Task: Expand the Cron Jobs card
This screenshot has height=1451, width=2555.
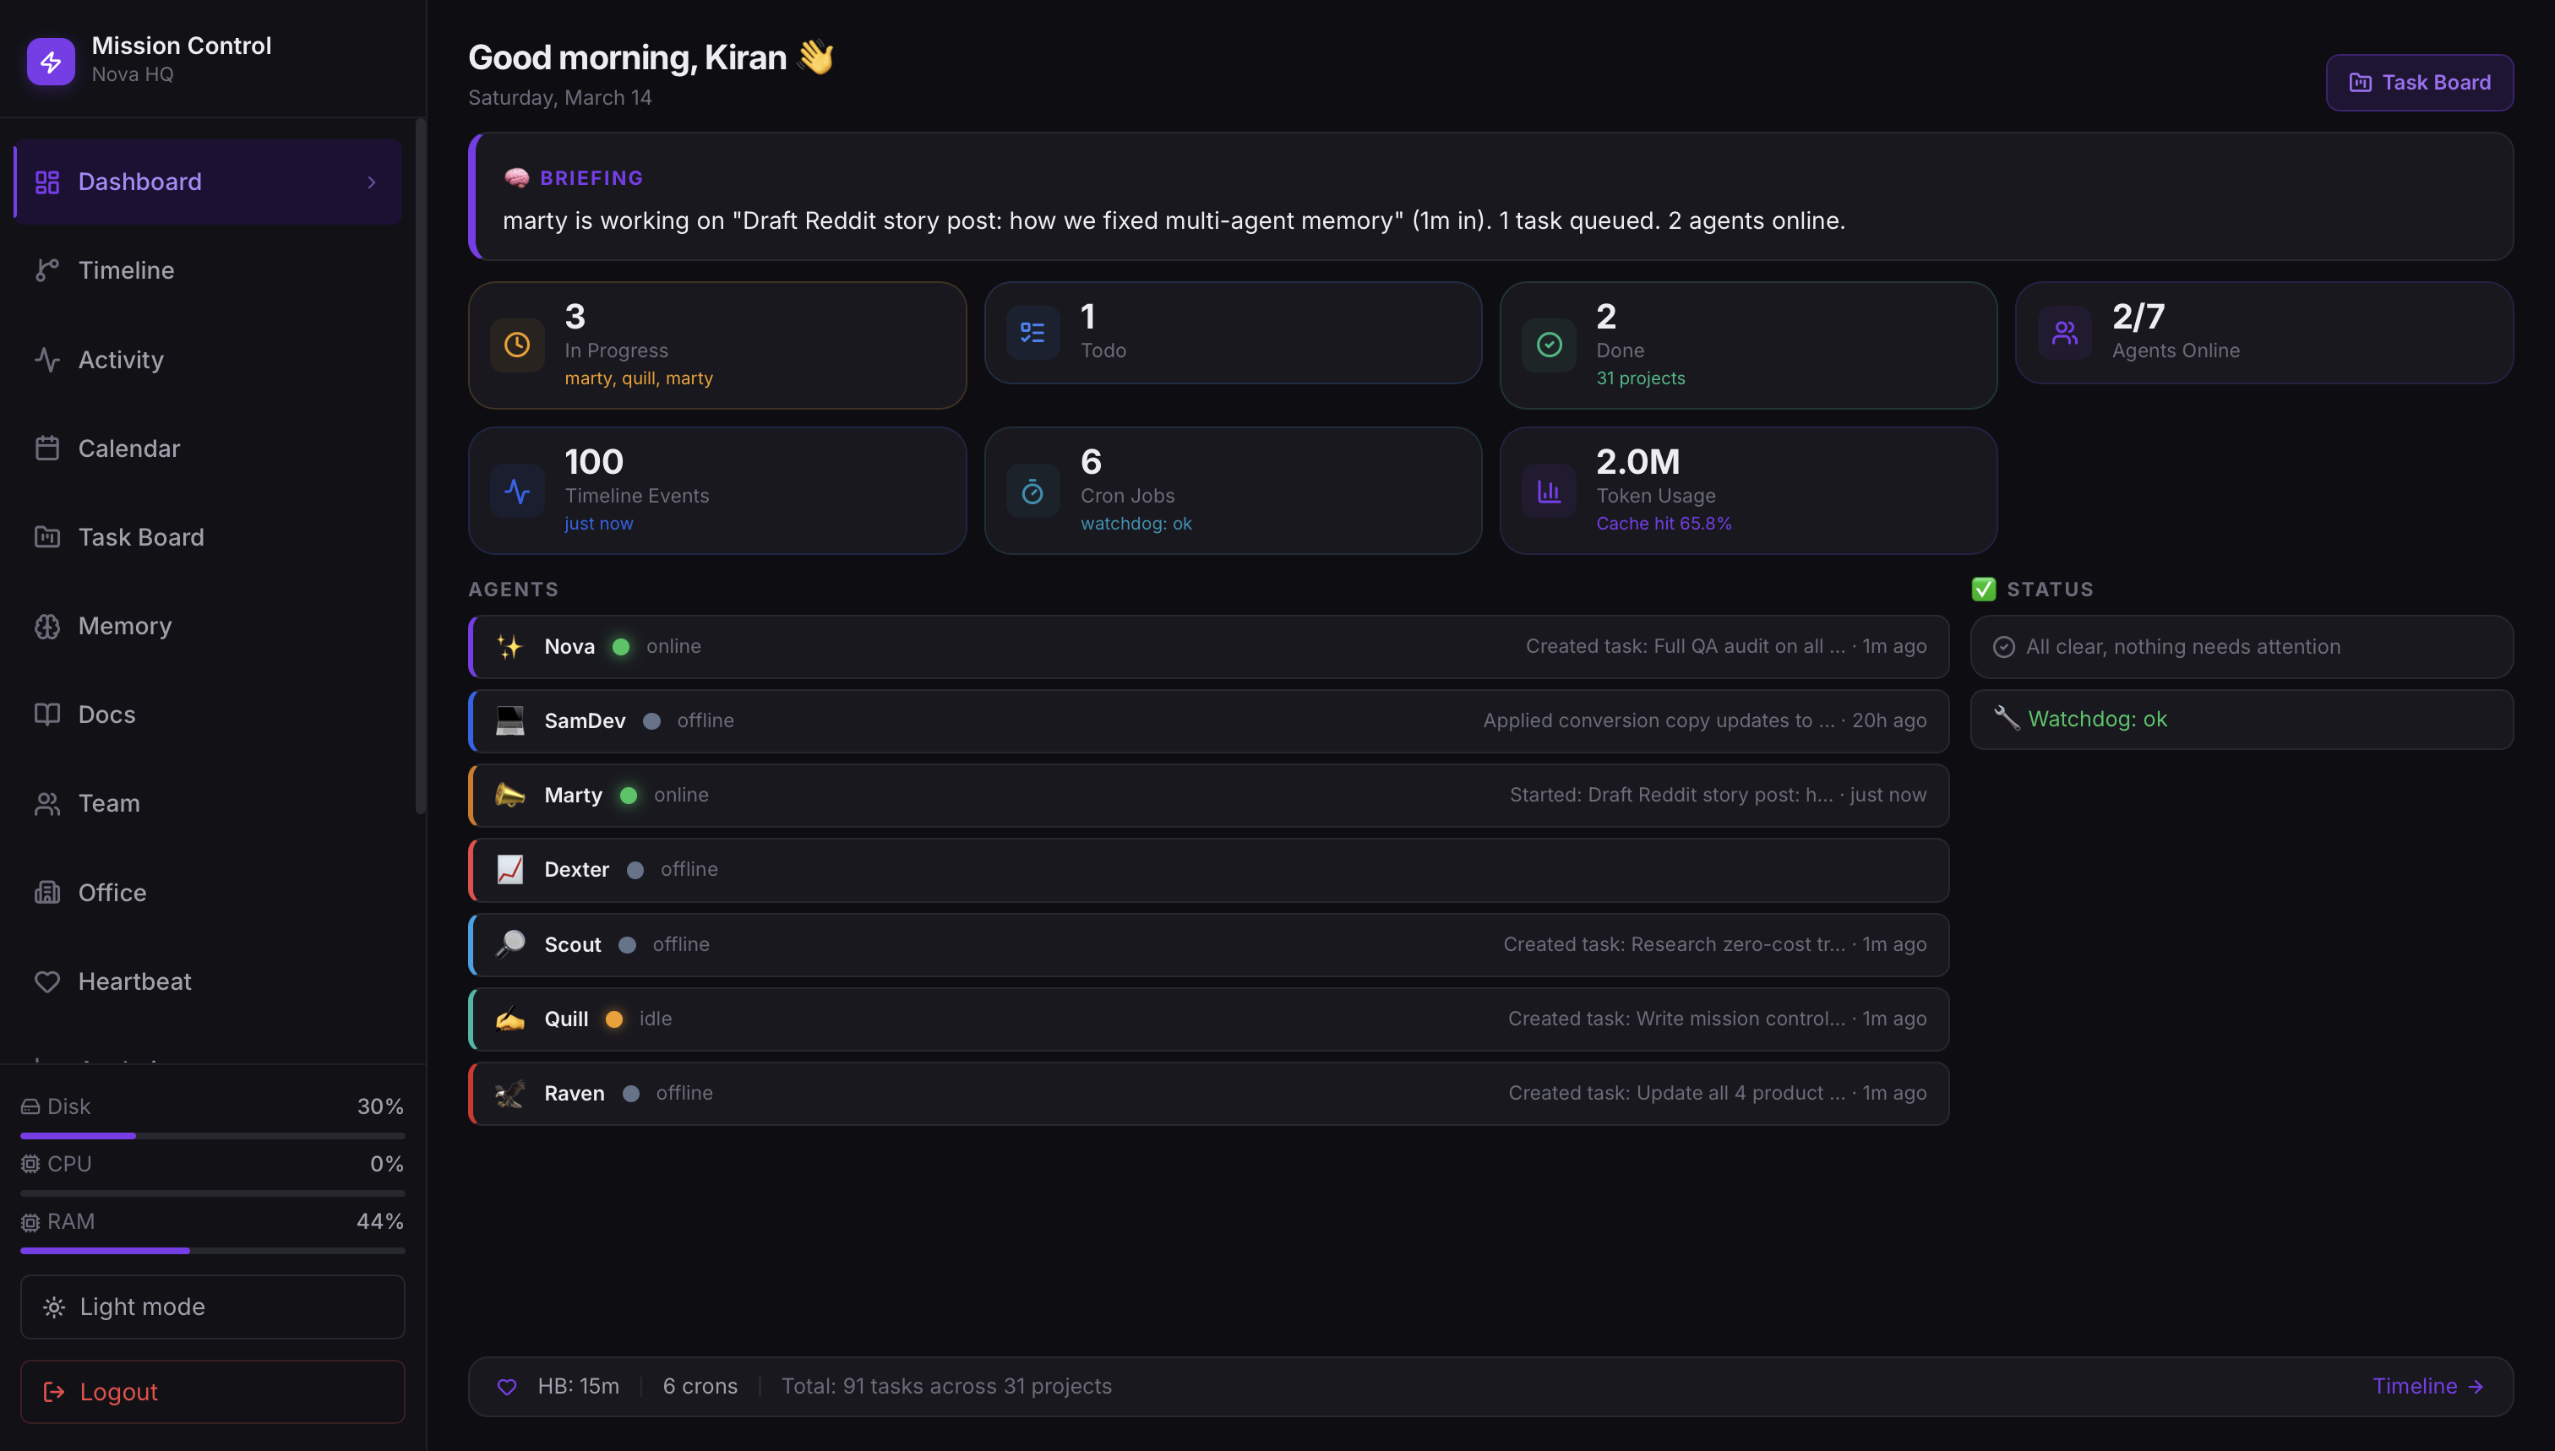Action: 1232,491
